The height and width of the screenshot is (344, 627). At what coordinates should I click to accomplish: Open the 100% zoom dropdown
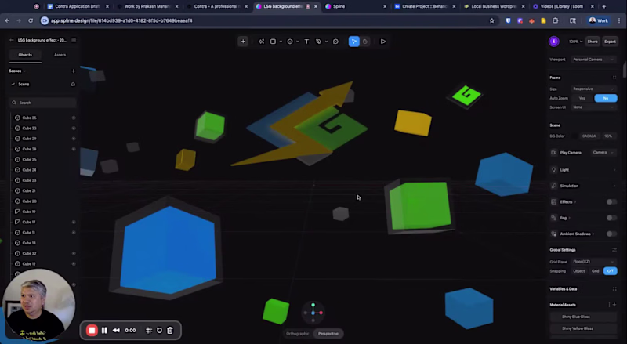click(575, 42)
